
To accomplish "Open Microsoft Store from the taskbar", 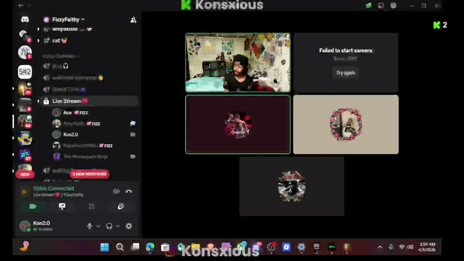I will tap(165, 247).
